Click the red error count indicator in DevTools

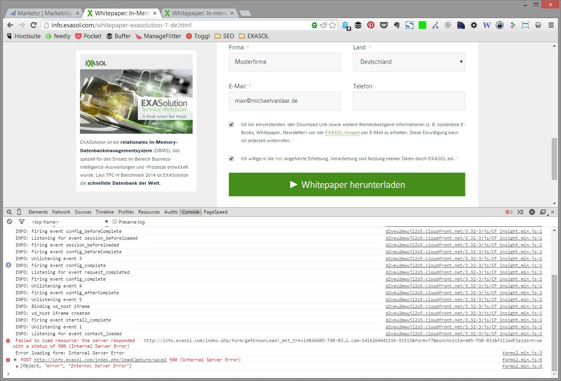(509, 212)
